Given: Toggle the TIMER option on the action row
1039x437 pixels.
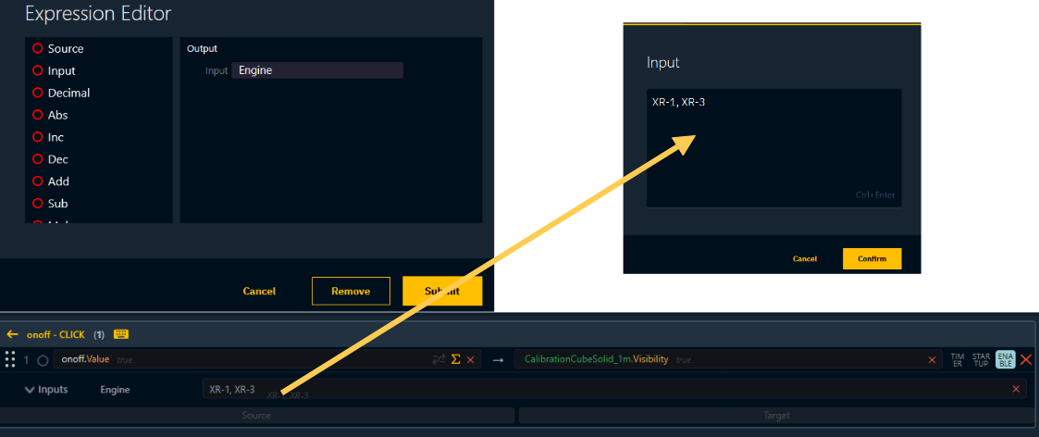Looking at the screenshot, I should [x=958, y=359].
